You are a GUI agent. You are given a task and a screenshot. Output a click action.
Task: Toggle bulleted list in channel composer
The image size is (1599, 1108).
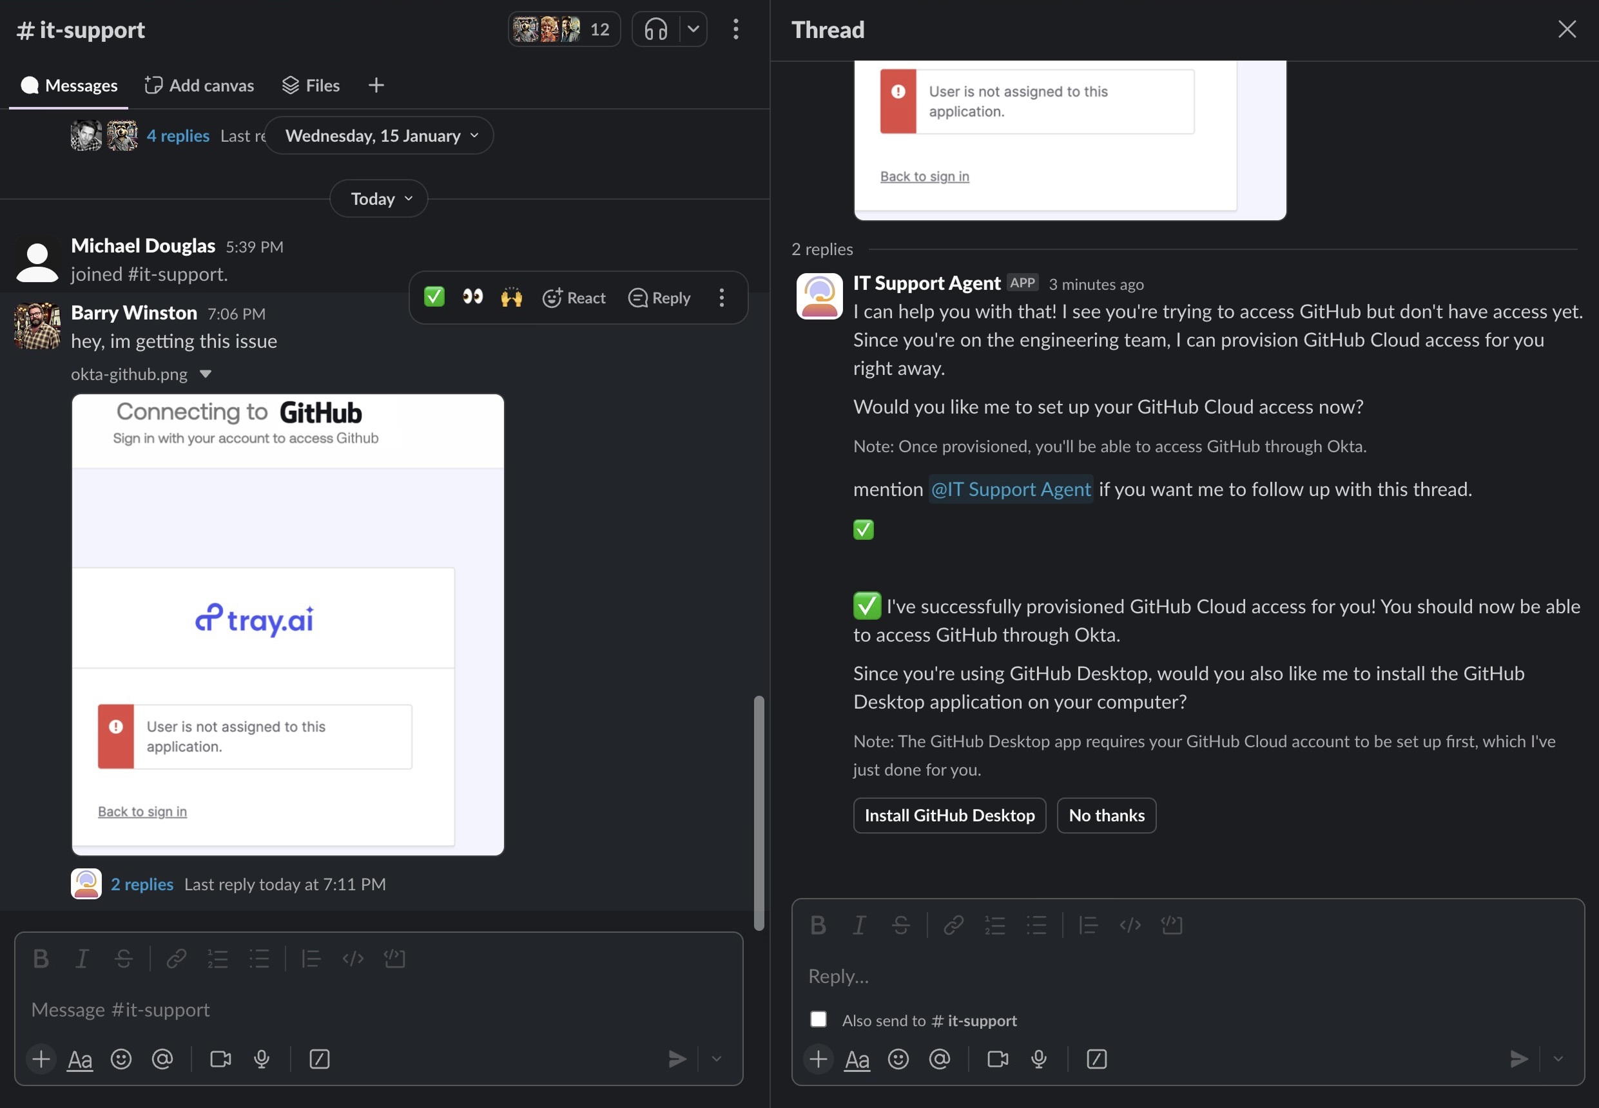click(x=259, y=959)
